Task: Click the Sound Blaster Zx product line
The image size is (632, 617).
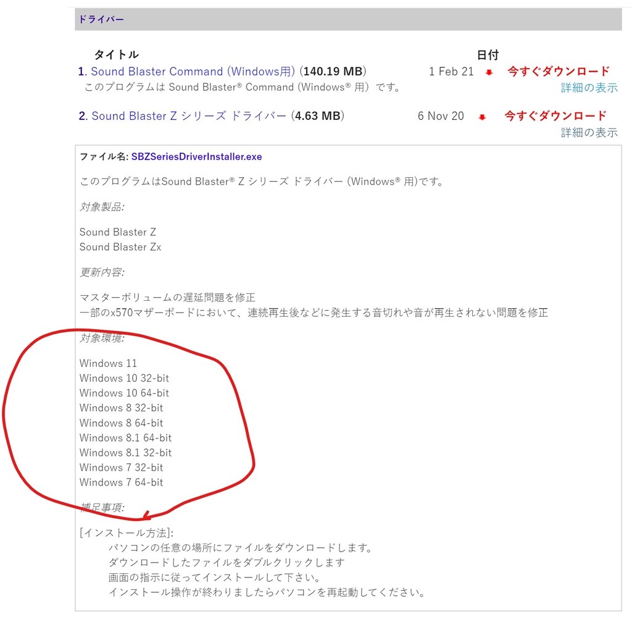Action: click(x=120, y=247)
